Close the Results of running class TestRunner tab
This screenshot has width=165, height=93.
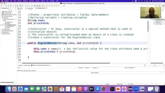coord(50,65)
